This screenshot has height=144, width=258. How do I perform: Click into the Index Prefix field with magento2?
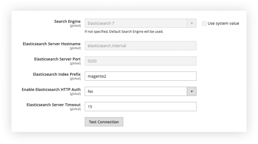140,76
